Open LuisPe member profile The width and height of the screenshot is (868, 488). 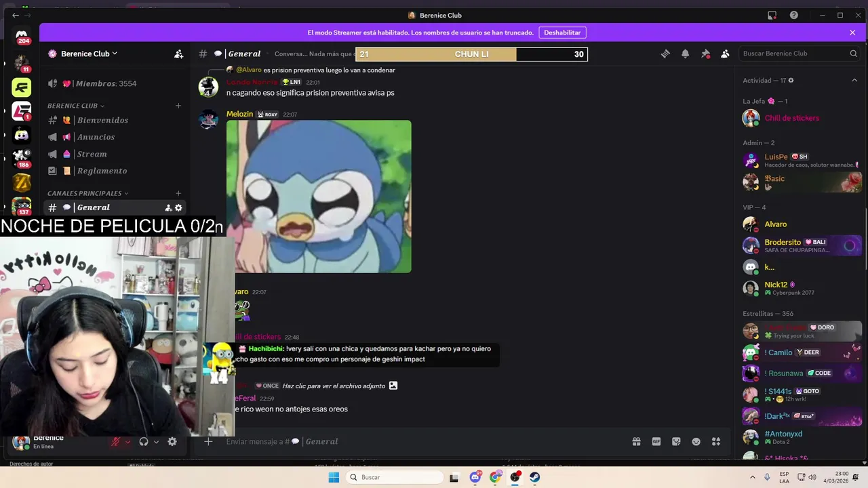click(800, 161)
